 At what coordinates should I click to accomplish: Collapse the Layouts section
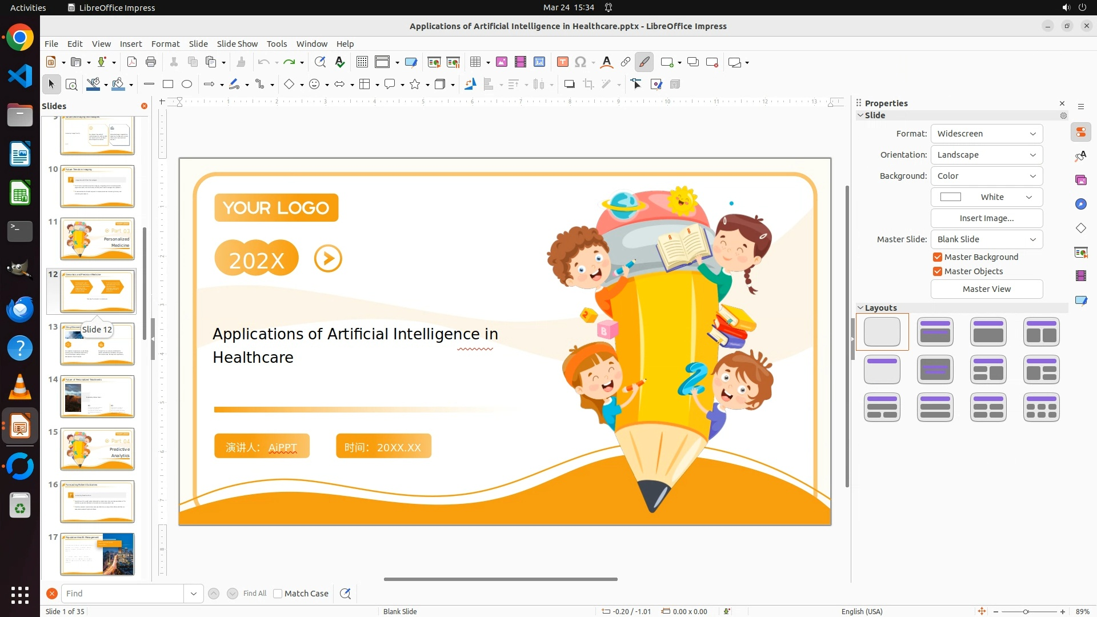click(x=860, y=308)
